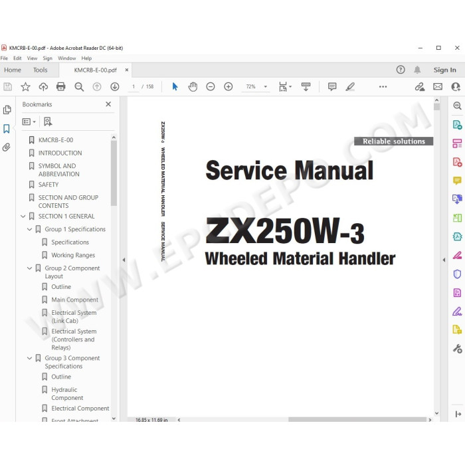Zoom in with plus button

pyautogui.click(x=228, y=86)
